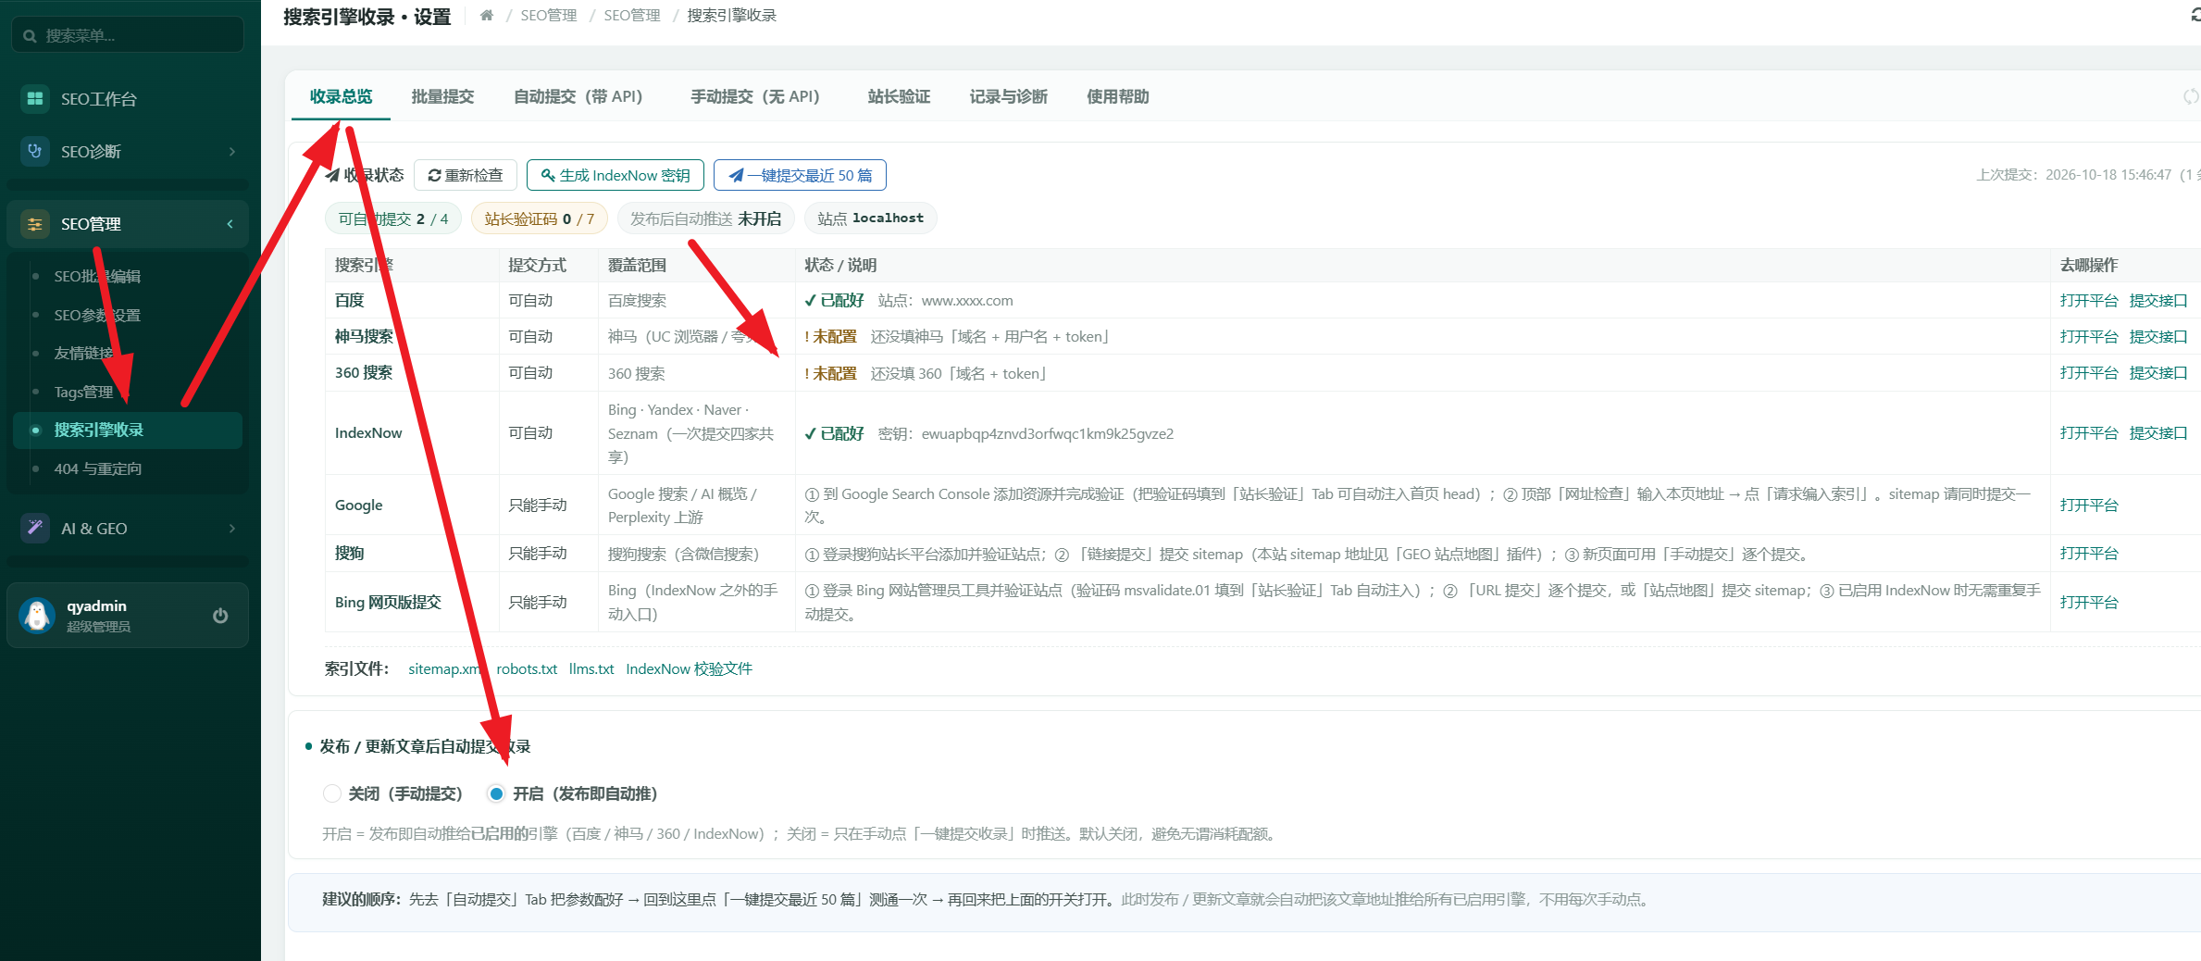Screen dimensions: 2201x961
Task: Click the qyadmin power logout icon
Action: (220, 616)
